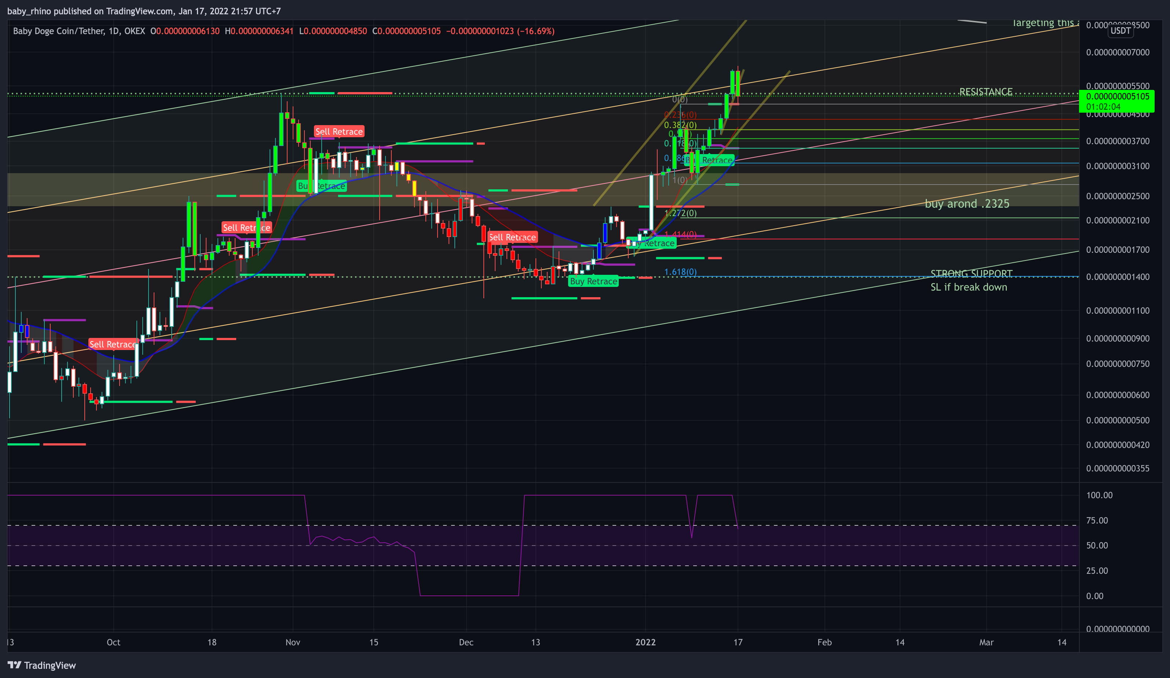Click the 0.000000000750 price axis label
The image size is (1170, 678).
[1118, 364]
